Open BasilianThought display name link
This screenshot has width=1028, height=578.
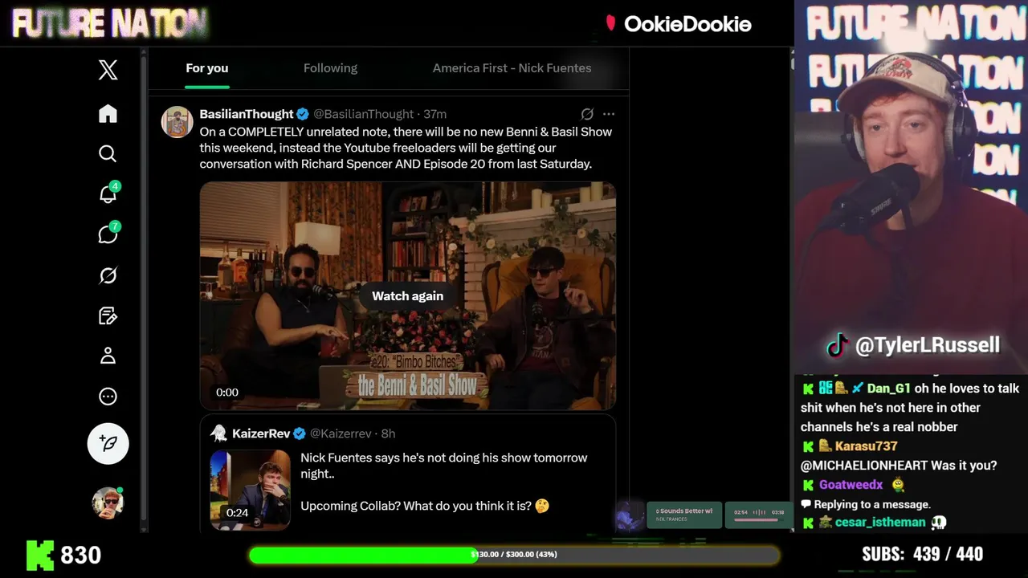(247, 114)
